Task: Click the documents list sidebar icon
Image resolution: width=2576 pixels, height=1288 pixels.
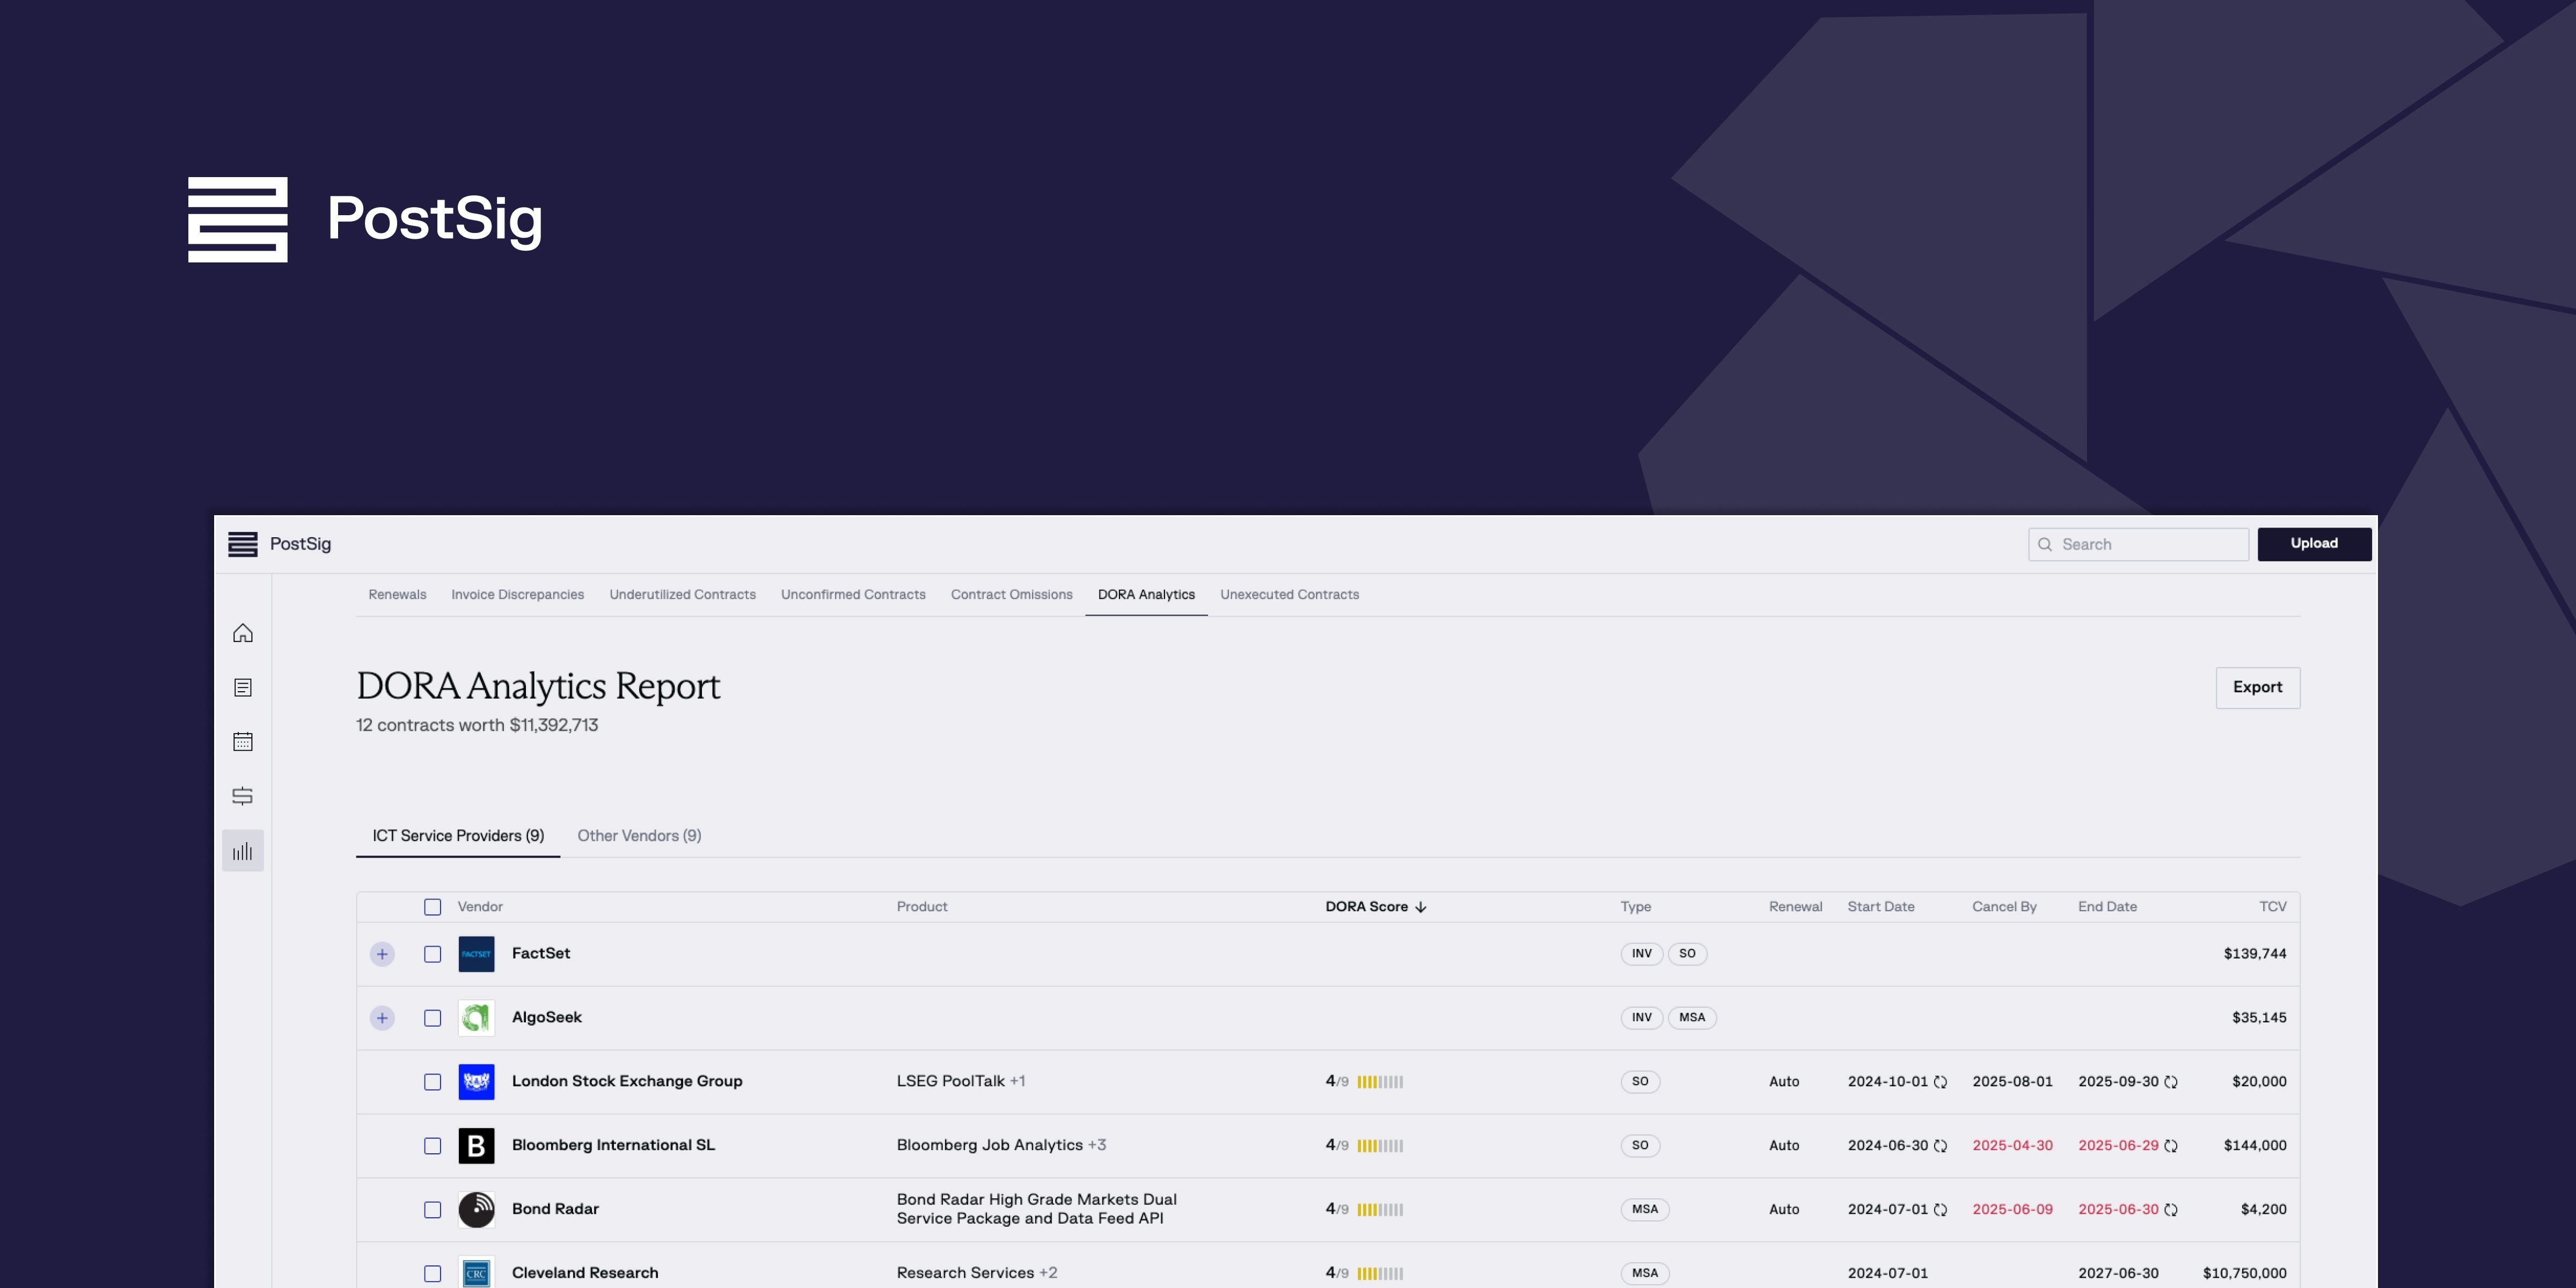Action: pyautogui.click(x=242, y=688)
